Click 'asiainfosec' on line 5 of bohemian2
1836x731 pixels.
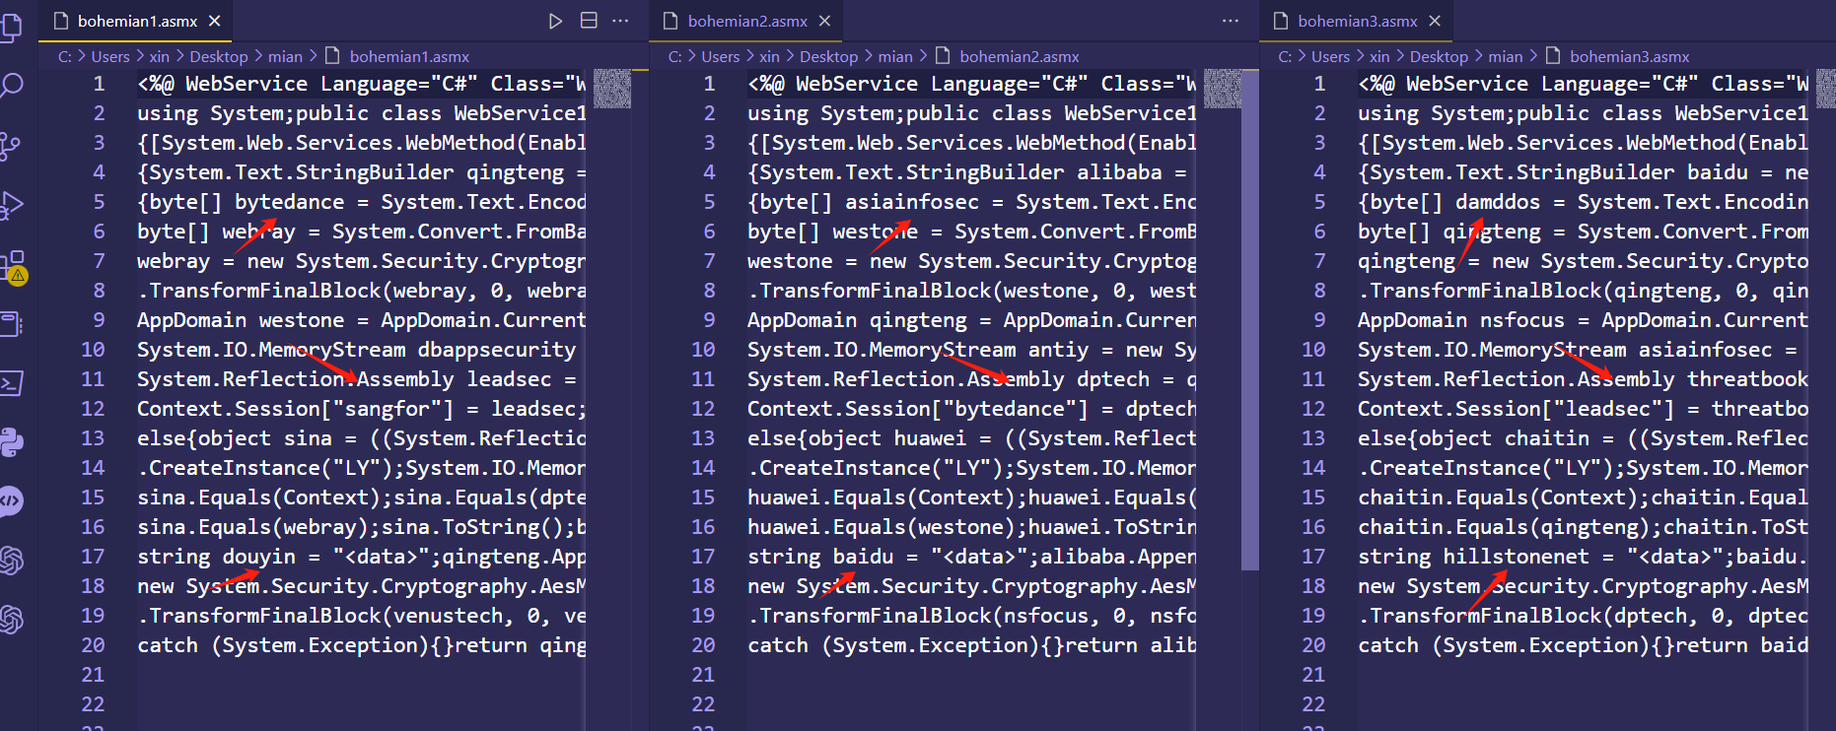(x=912, y=202)
